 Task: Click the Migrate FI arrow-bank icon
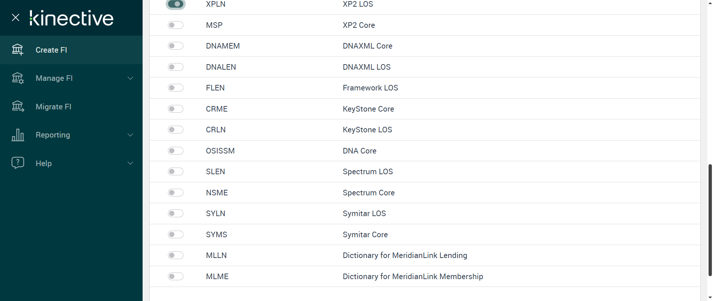(17, 107)
